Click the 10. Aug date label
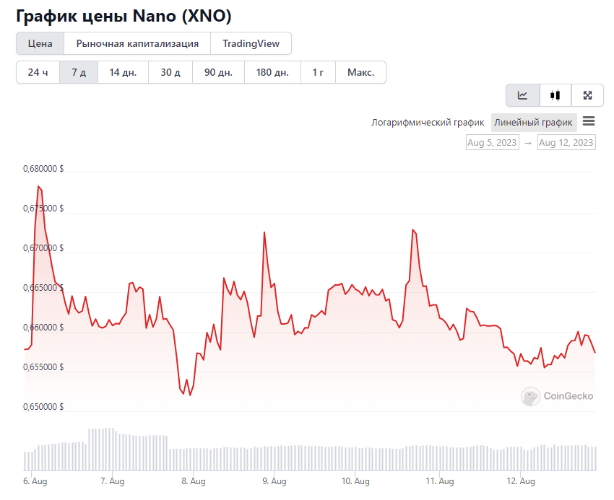614x500 pixels. 355,481
